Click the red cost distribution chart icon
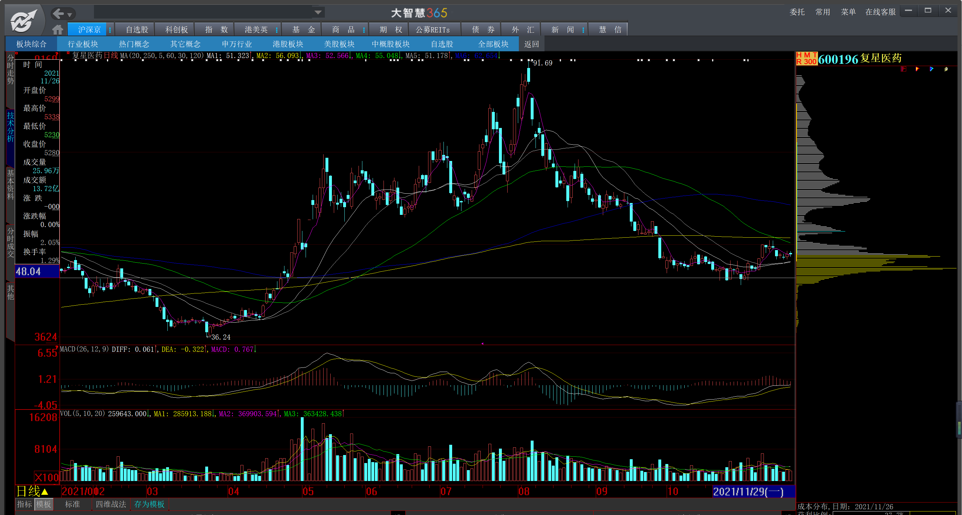Image resolution: width=962 pixels, height=515 pixels. [x=903, y=69]
